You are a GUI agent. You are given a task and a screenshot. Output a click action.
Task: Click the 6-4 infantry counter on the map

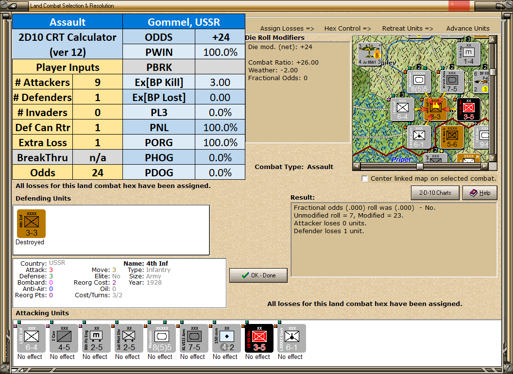coord(402,110)
